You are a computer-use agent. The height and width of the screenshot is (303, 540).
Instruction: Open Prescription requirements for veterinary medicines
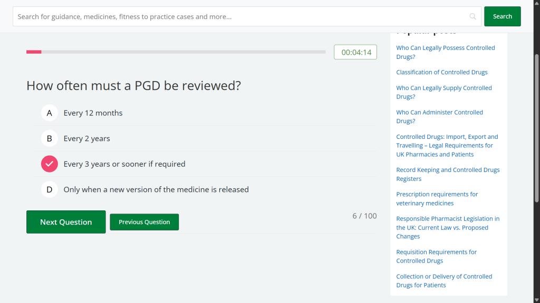pos(437,198)
